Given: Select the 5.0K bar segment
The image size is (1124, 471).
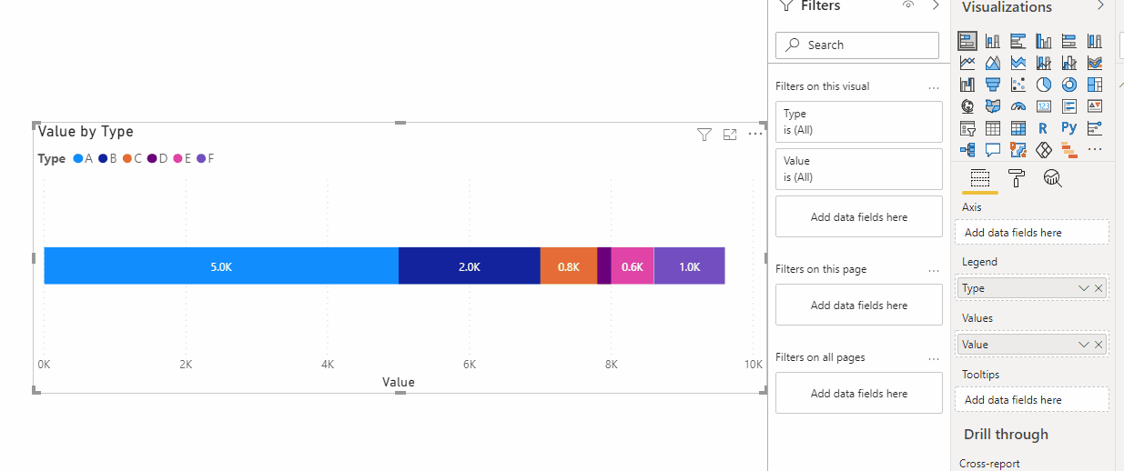Looking at the screenshot, I should coord(221,266).
